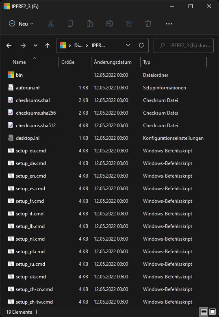Click Setupinformationen type of autorun.inf
The height and width of the screenshot is (317, 219).
[165, 88]
